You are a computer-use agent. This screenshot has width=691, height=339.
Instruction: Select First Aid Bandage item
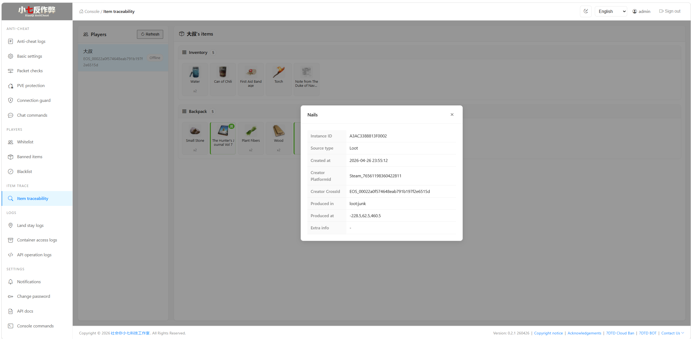tap(251, 72)
